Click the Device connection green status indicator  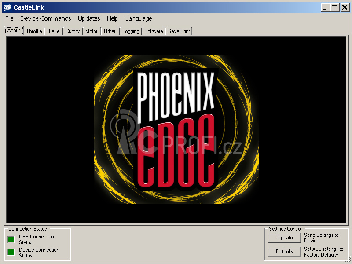pyautogui.click(x=11, y=252)
